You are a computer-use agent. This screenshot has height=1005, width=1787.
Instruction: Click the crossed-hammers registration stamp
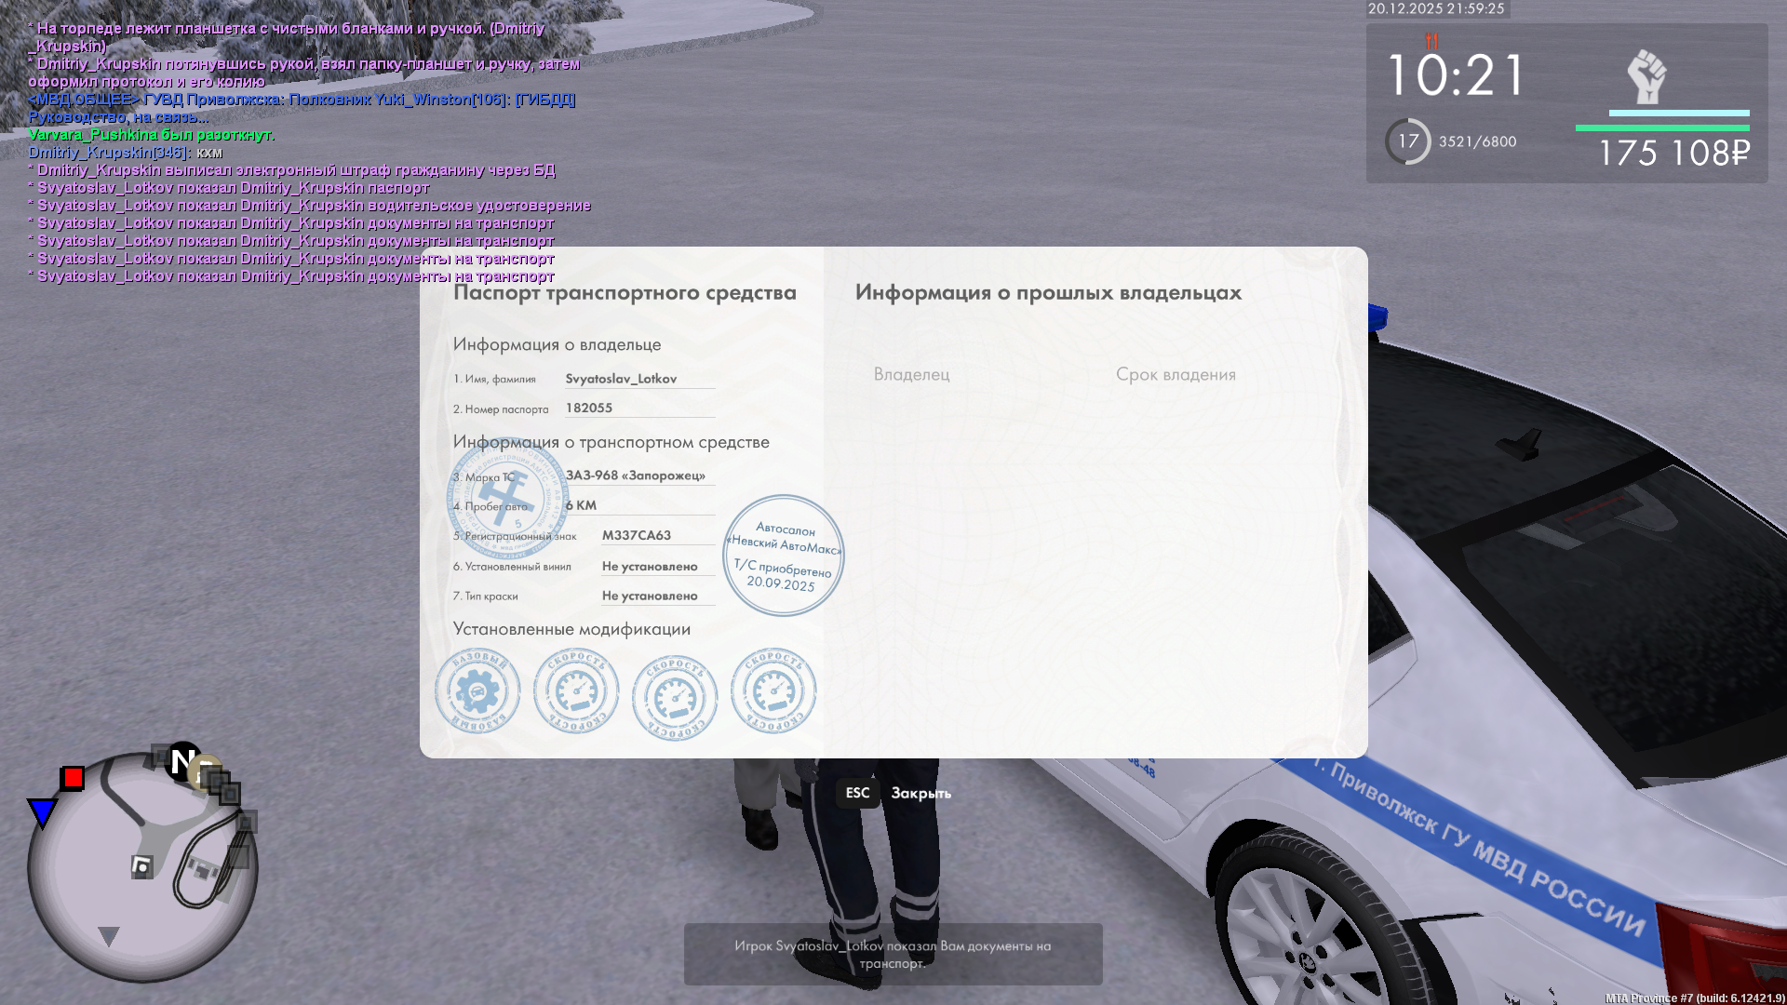(508, 498)
